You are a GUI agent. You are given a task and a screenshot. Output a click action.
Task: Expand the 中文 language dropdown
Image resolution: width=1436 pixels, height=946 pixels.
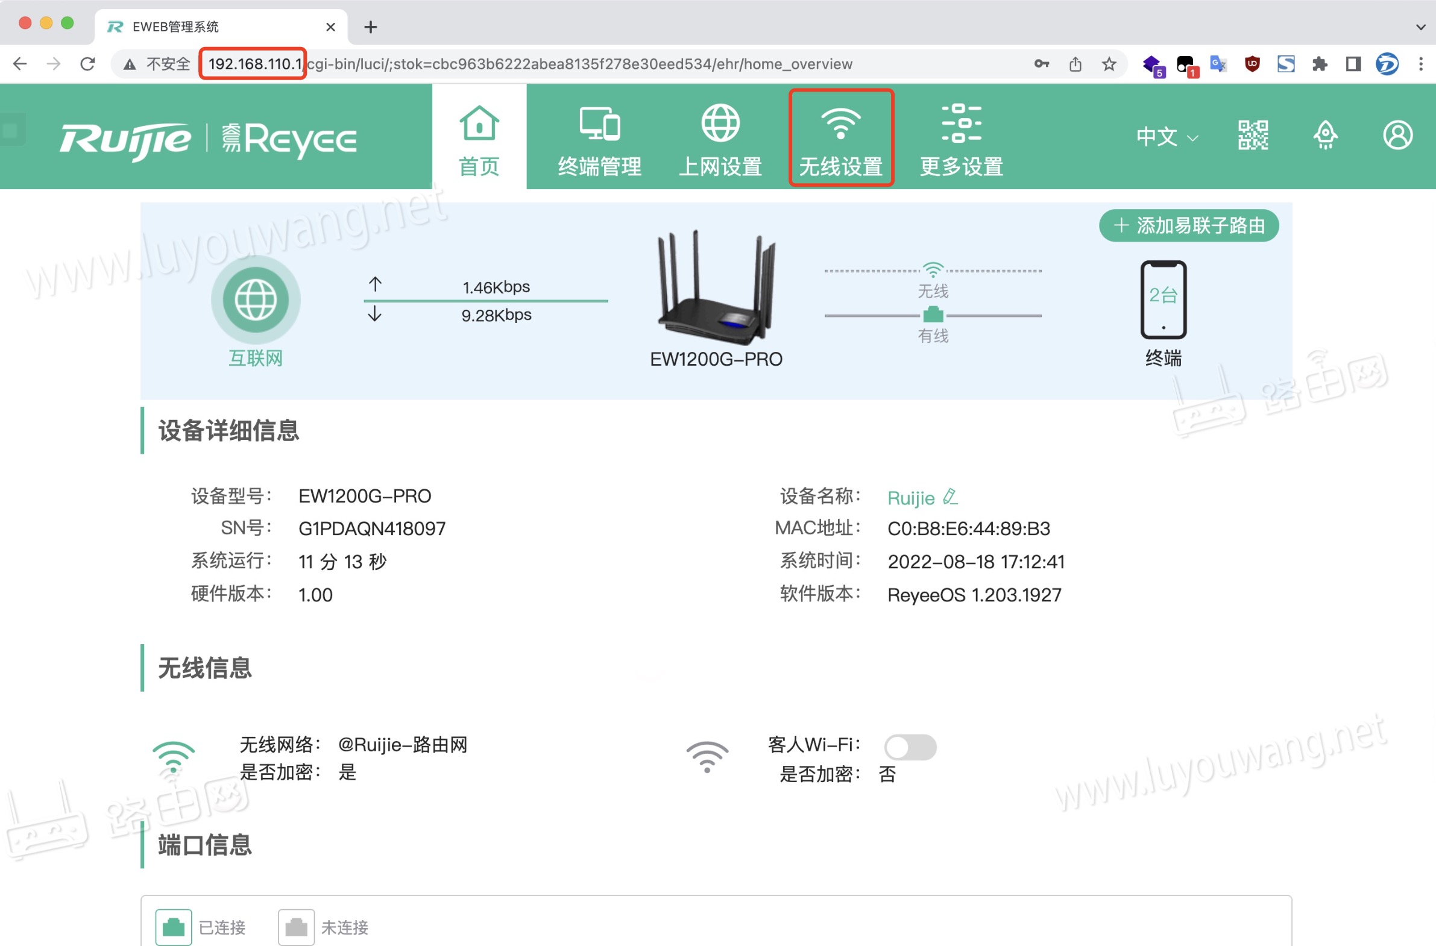coord(1166,136)
